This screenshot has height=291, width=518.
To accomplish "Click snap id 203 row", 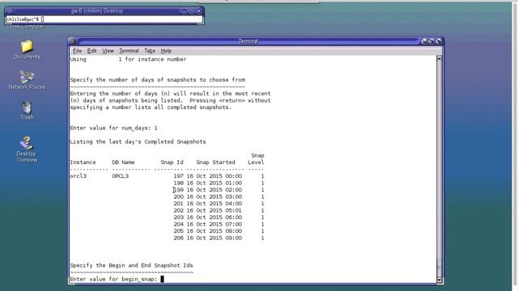I will click(x=219, y=217).
